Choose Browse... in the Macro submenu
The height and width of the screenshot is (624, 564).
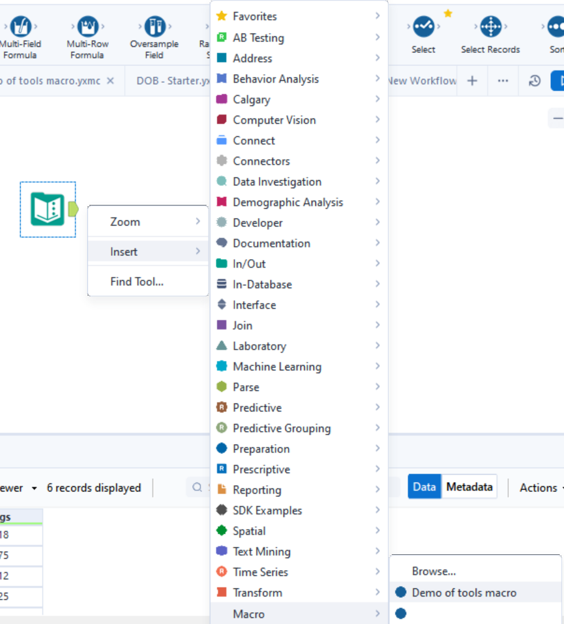pyautogui.click(x=475, y=571)
